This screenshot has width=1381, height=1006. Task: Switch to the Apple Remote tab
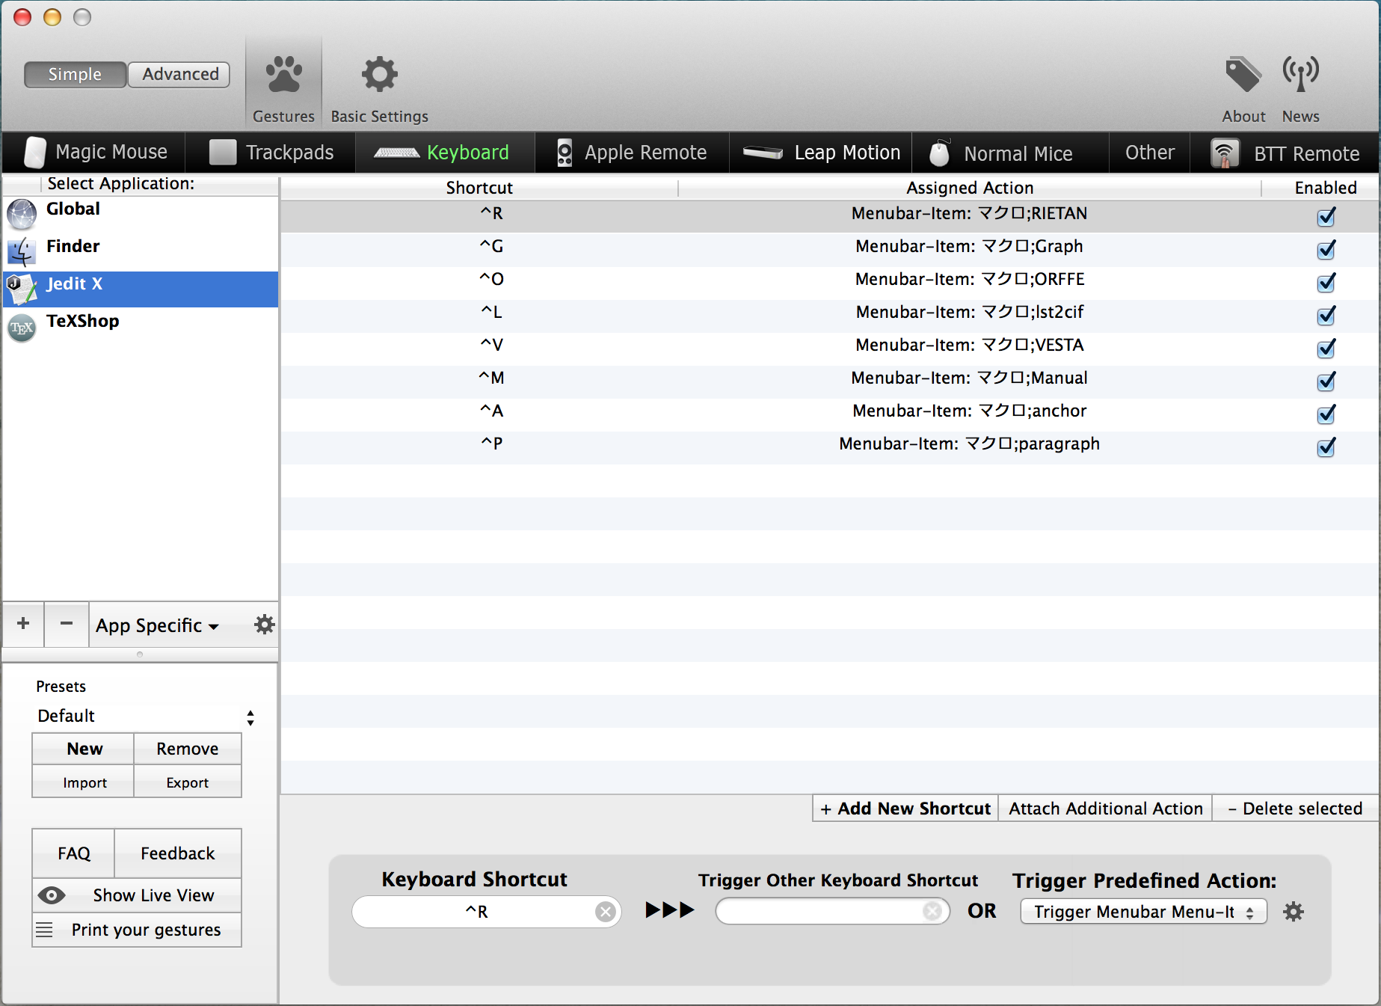(x=632, y=153)
